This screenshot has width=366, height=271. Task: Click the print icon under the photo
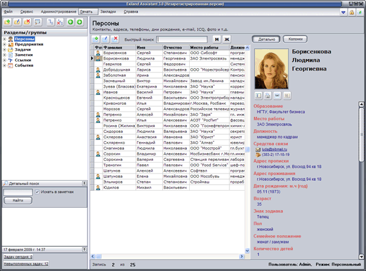[x=268, y=96]
